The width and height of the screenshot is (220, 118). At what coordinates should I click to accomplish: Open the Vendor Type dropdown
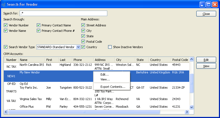point(78,47)
